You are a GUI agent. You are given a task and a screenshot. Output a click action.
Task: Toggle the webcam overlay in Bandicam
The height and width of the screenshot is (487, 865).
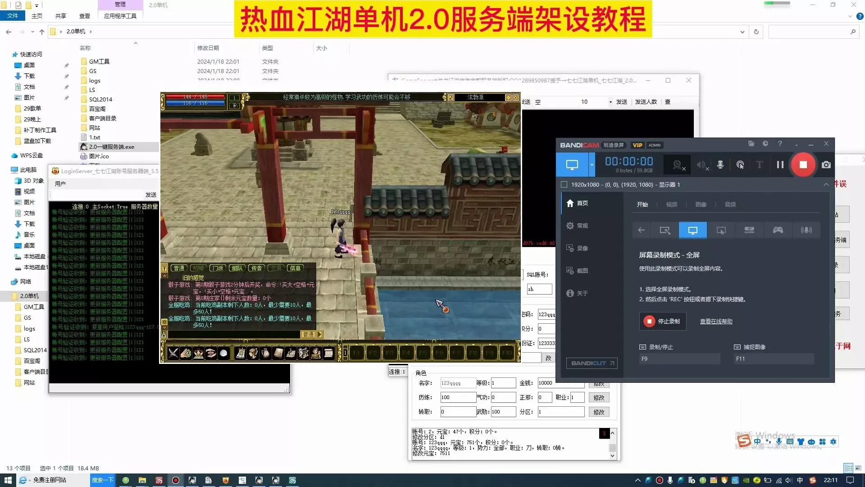pyautogui.click(x=678, y=165)
